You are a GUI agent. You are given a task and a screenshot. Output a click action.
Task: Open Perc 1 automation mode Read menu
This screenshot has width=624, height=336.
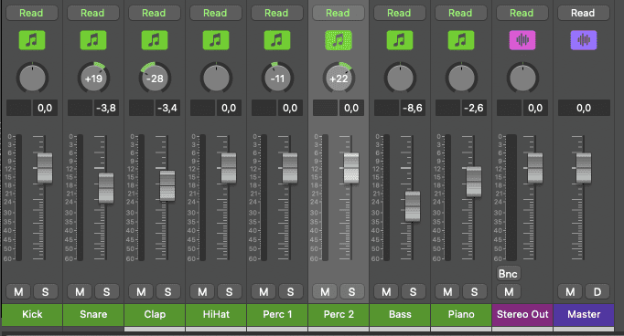point(277,13)
